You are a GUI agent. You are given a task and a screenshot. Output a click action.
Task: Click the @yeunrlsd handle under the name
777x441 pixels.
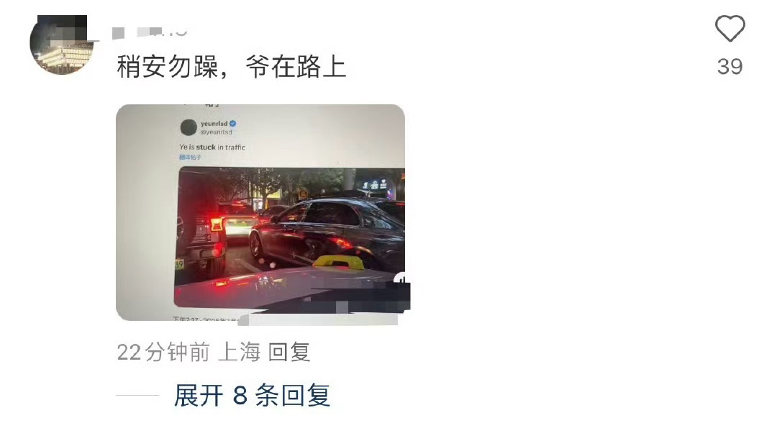(216, 132)
